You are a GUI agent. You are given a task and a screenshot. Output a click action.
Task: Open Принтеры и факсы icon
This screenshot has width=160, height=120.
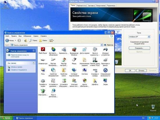point(105,62)
